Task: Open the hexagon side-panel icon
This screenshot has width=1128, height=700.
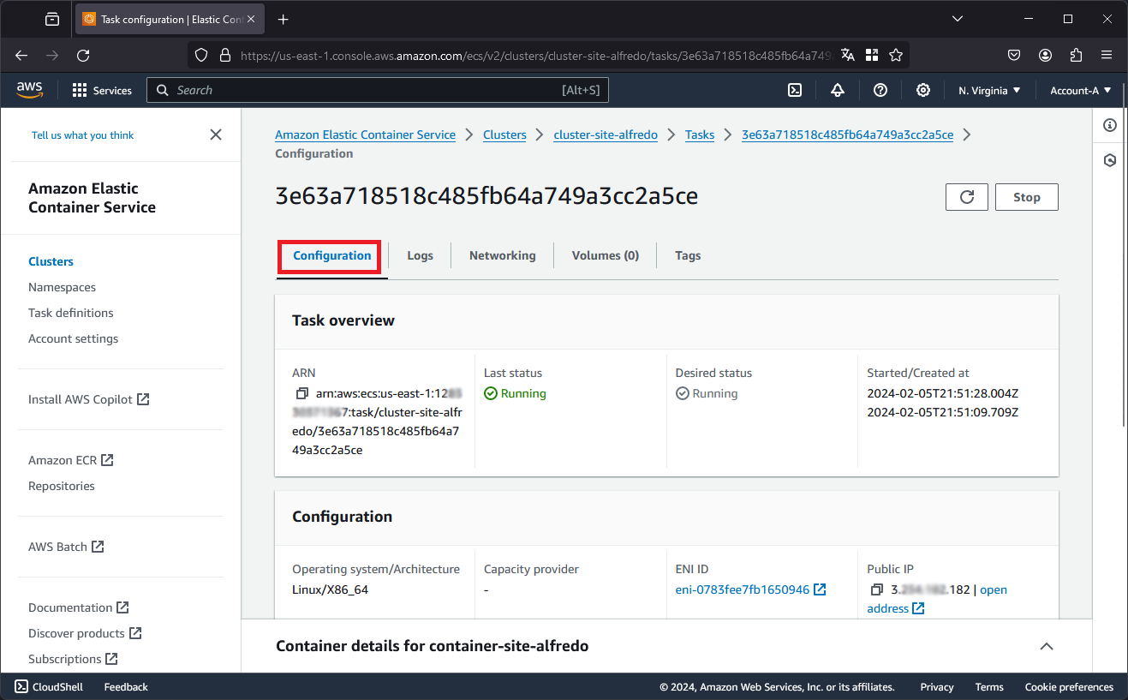Action: [x=1110, y=160]
